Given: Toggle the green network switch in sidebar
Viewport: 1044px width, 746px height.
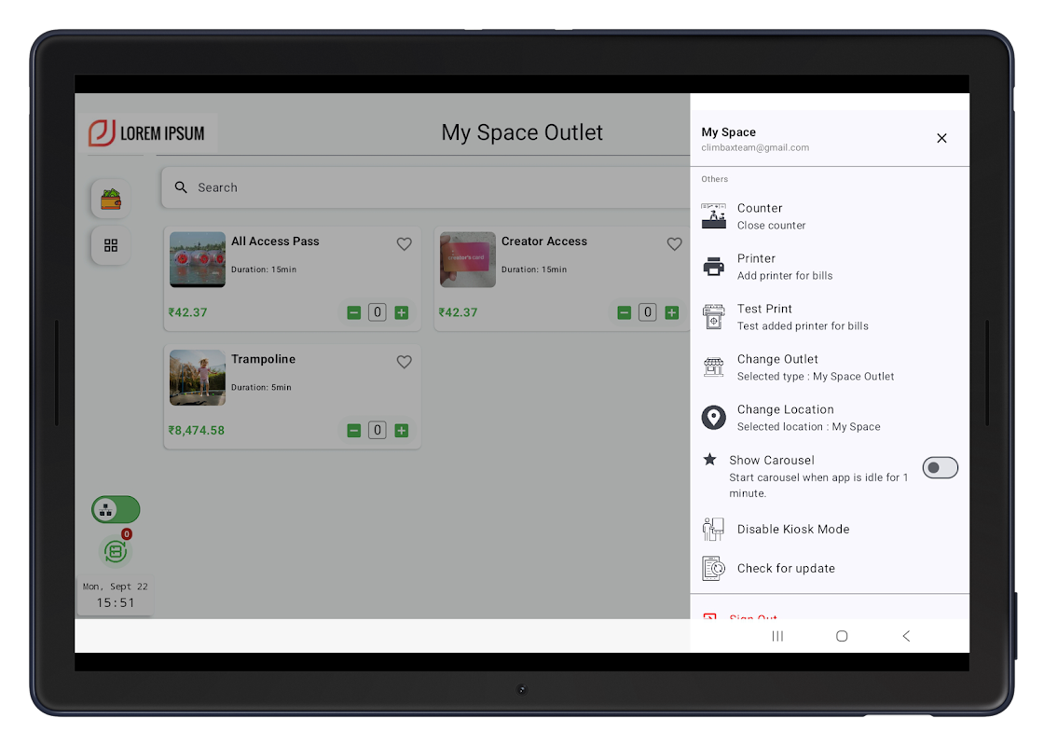Looking at the screenshot, I should point(116,510).
